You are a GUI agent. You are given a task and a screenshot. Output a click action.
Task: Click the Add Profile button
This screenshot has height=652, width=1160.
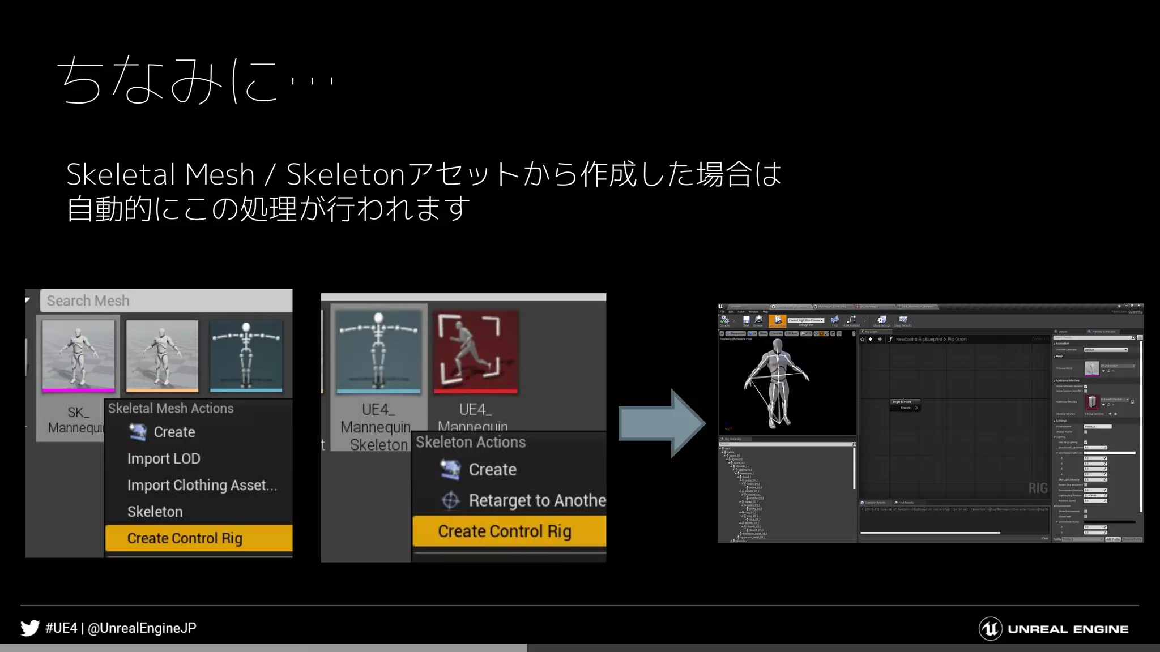coord(1113,539)
